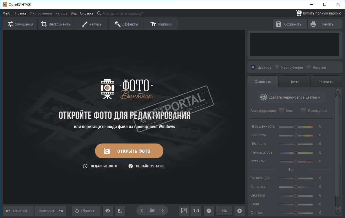This screenshot has width=345, height=218.
Task: Click the Открыть фото button
Action: click(x=129, y=151)
